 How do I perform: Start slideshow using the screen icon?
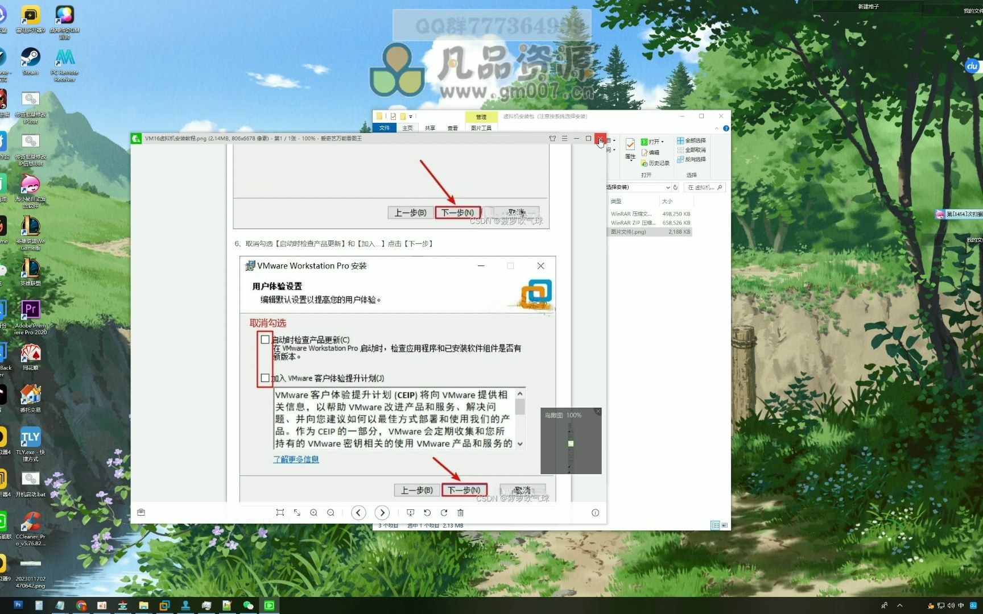point(410,512)
